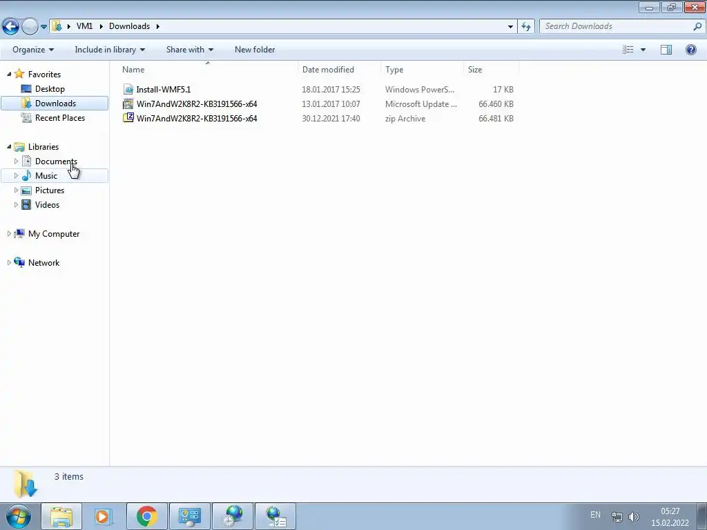Open recent pages dropdown next to Forward
Image resolution: width=707 pixels, height=530 pixels.
43,27
